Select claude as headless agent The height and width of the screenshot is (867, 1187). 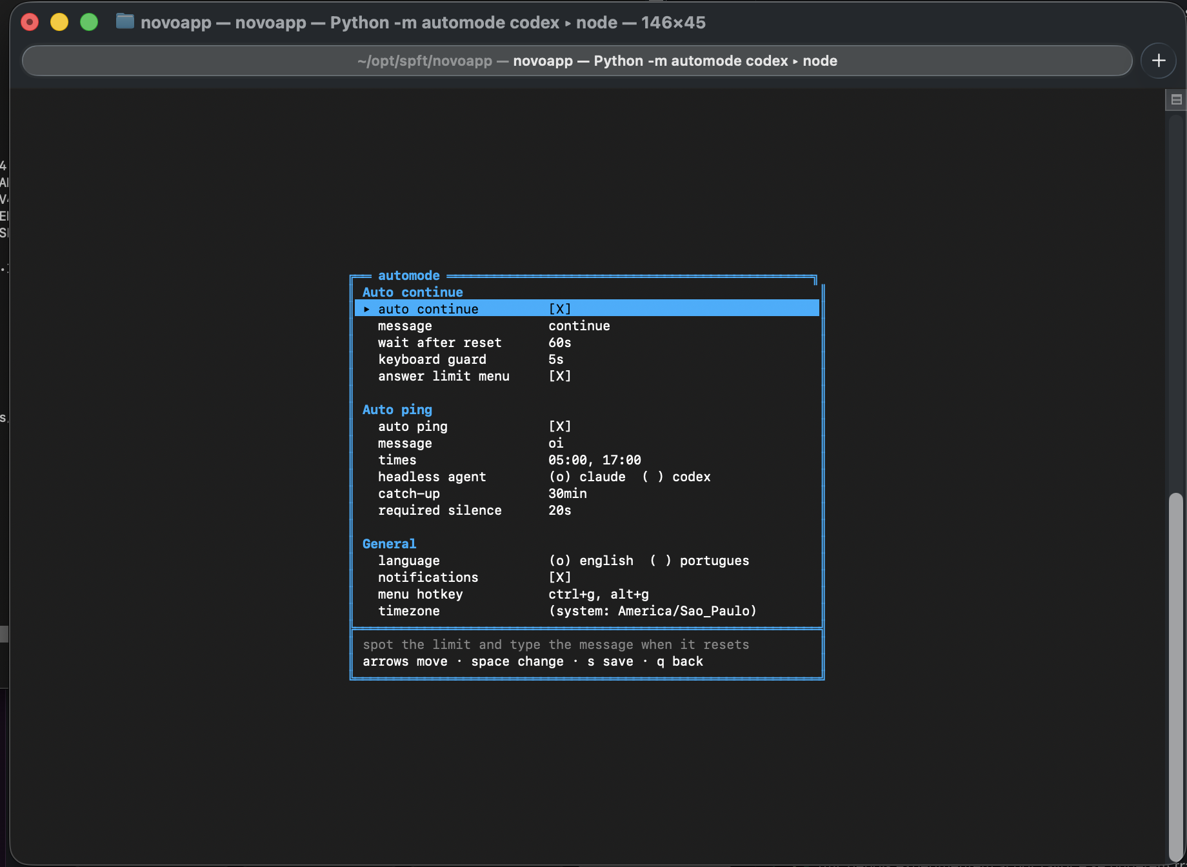pyautogui.click(x=587, y=477)
